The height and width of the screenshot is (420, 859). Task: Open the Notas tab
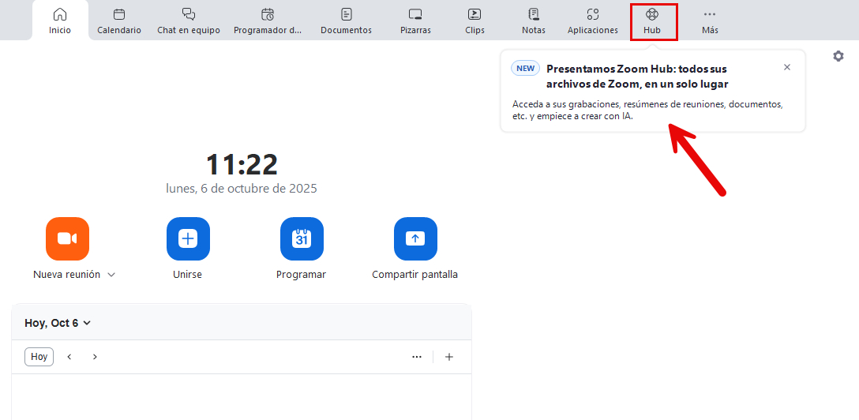[534, 21]
